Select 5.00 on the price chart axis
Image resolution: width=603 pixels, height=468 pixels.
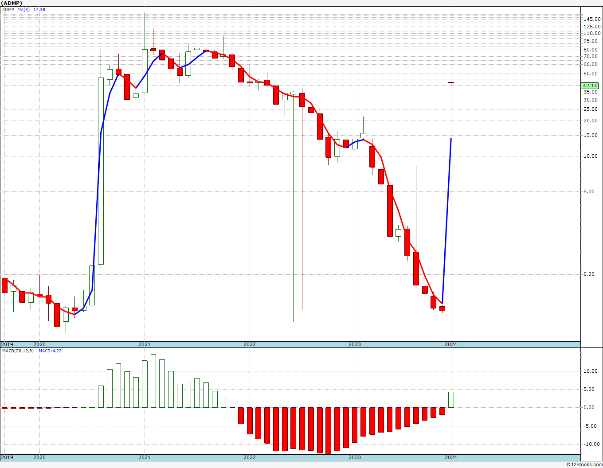pyautogui.click(x=590, y=191)
